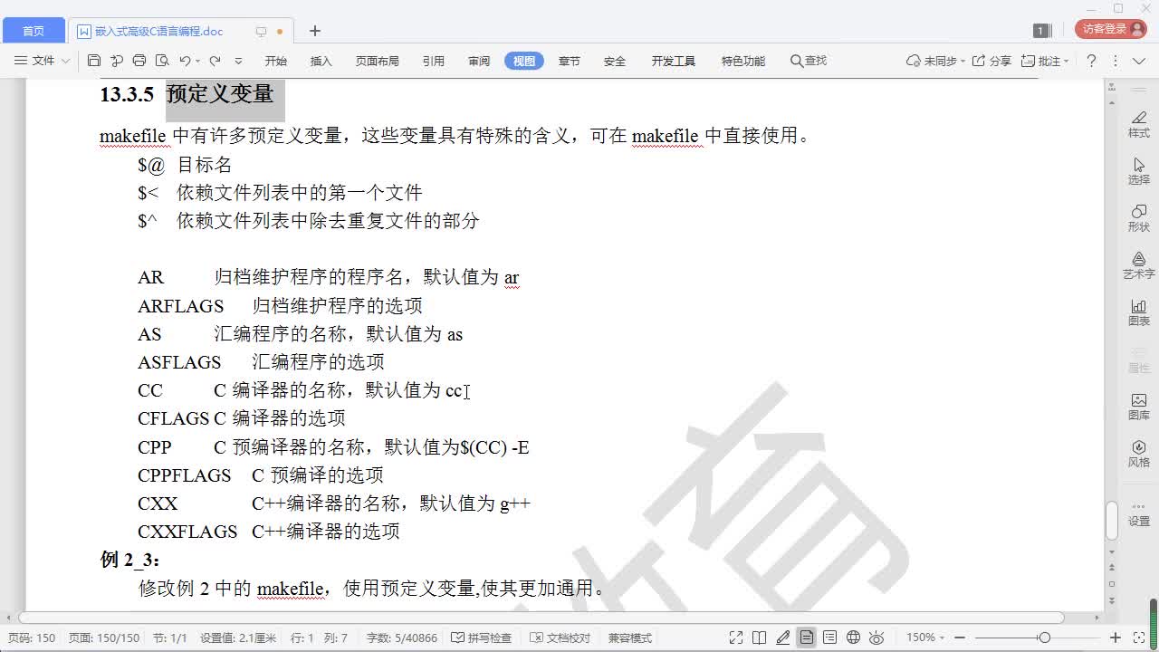The width and height of the screenshot is (1159, 652).
Task: Collapse the ribbon with the chevron arrow
Action: 1138,61
